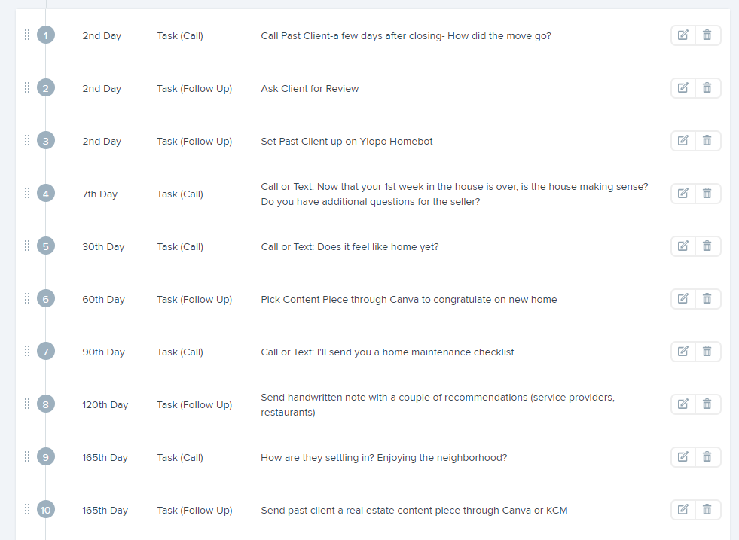The image size is (739, 540).
Task: Edit the 'Does it feel like home yet?' step
Action: pos(683,246)
